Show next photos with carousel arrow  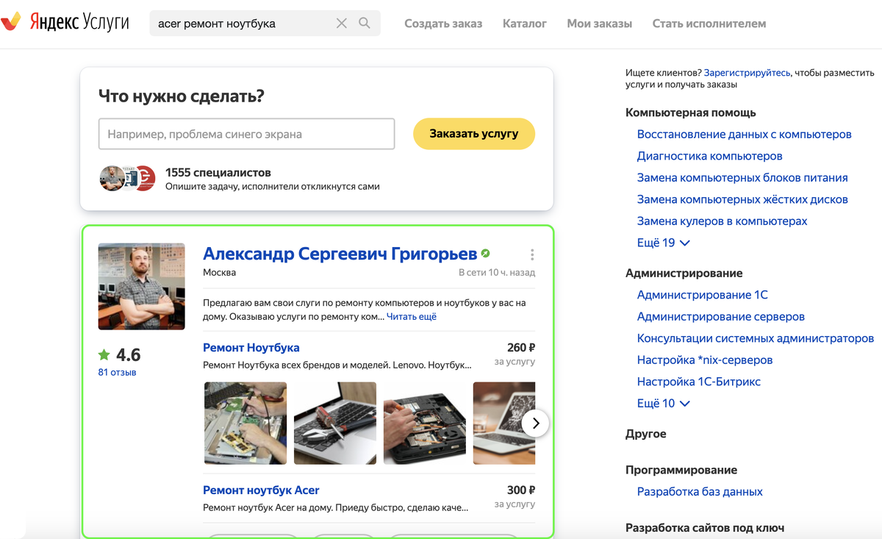pos(536,423)
